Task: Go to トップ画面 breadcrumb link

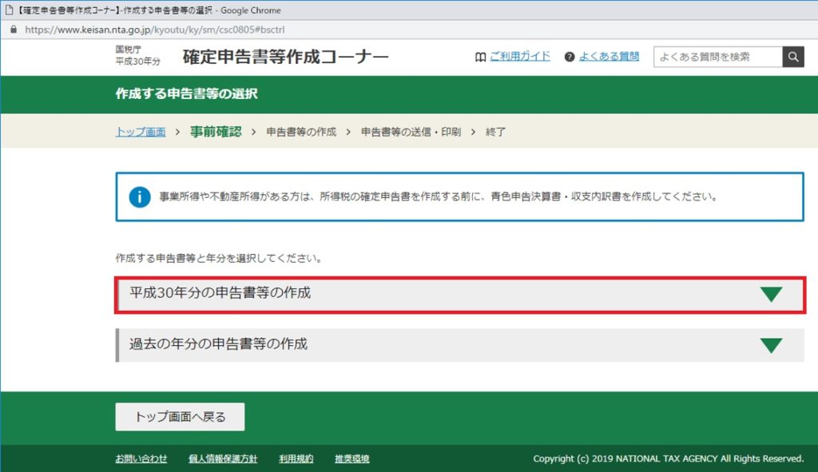Action: (x=141, y=132)
